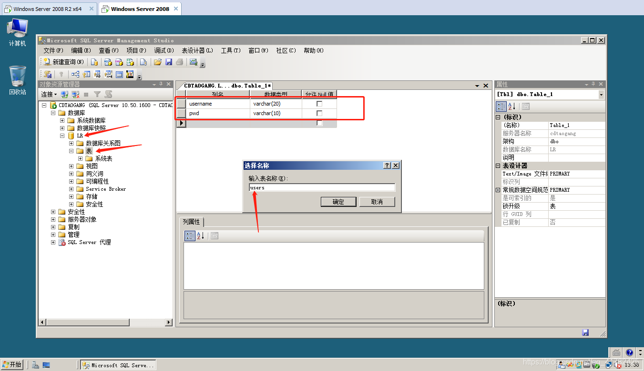644x371 pixels.
Task: Click the Print icon in the toolbar
Action: pyautogui.click(x=180, y=62)
